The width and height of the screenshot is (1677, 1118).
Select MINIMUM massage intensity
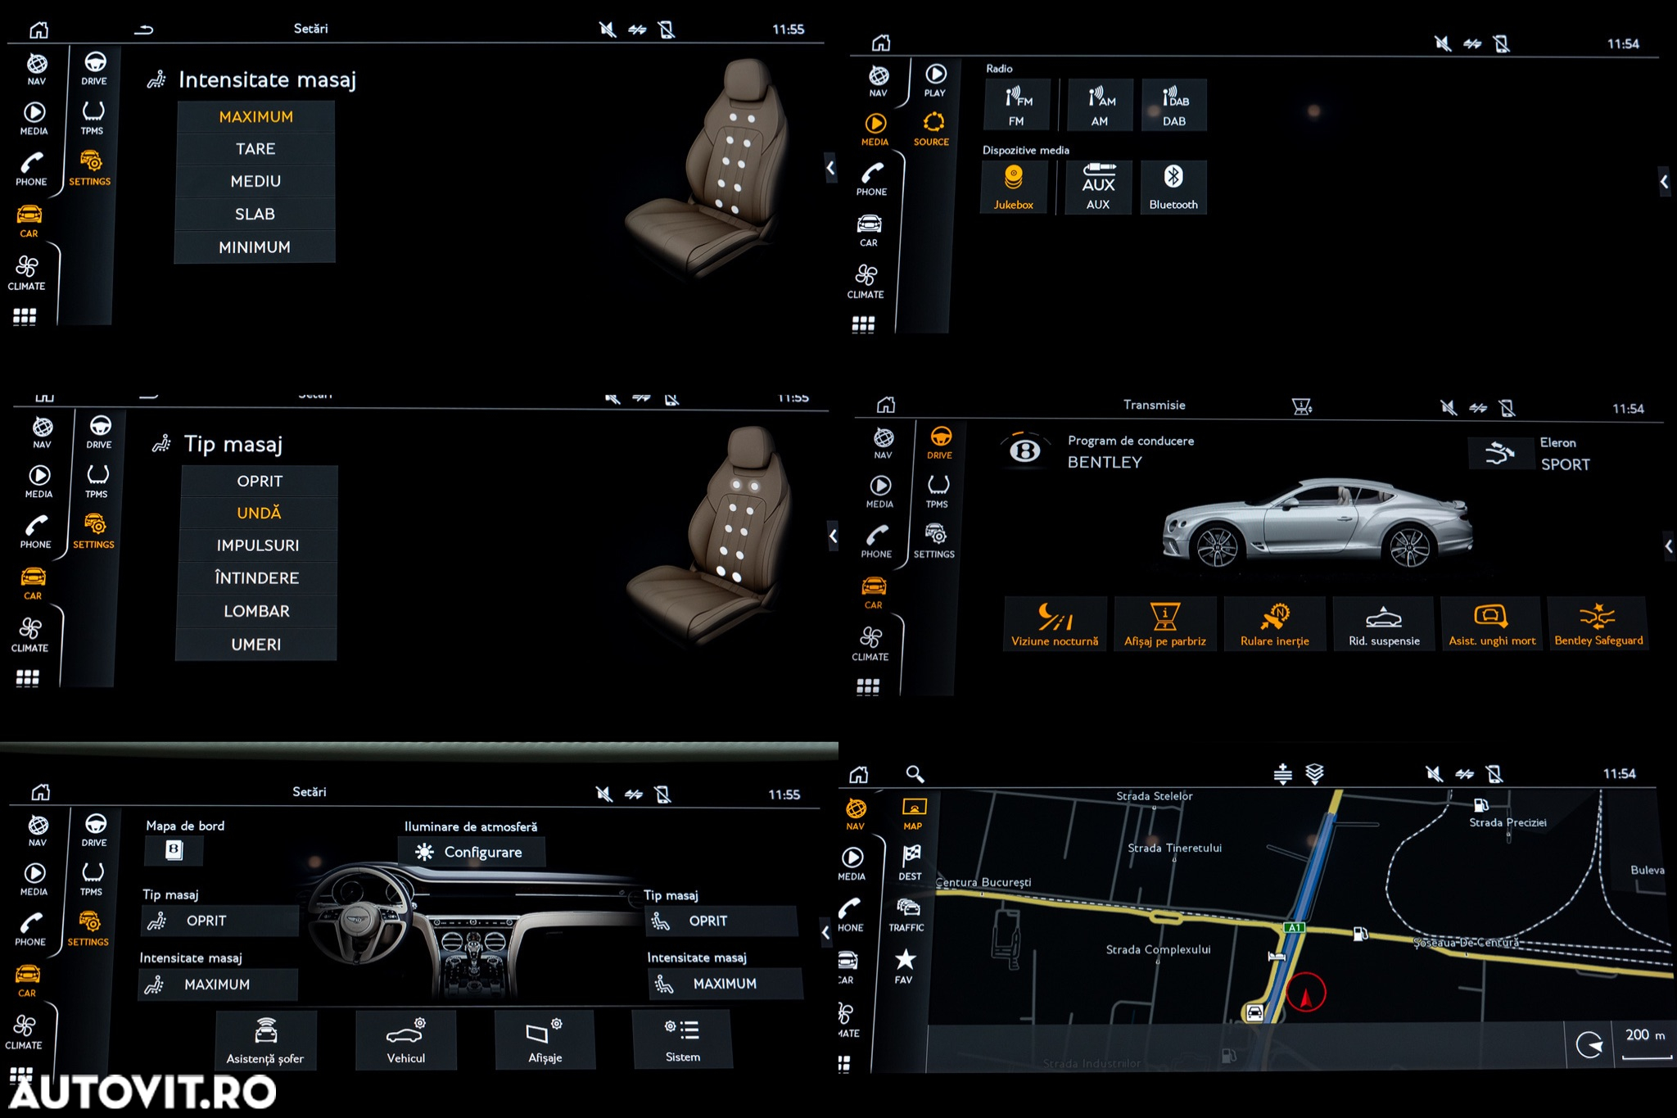tap(255, 247)
